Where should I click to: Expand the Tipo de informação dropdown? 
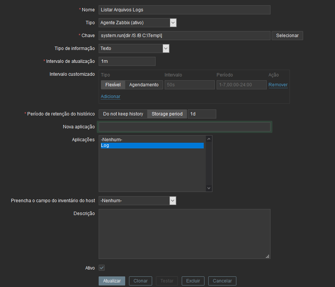[134, 48]
